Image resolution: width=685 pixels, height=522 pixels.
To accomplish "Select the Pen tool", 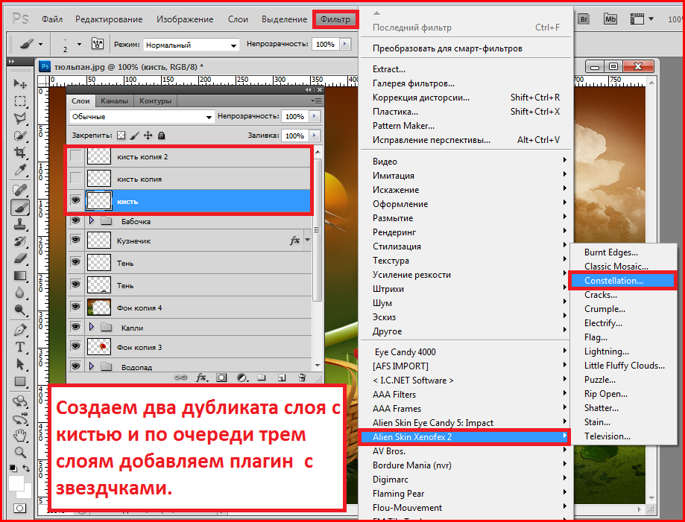I will [19, 330].
